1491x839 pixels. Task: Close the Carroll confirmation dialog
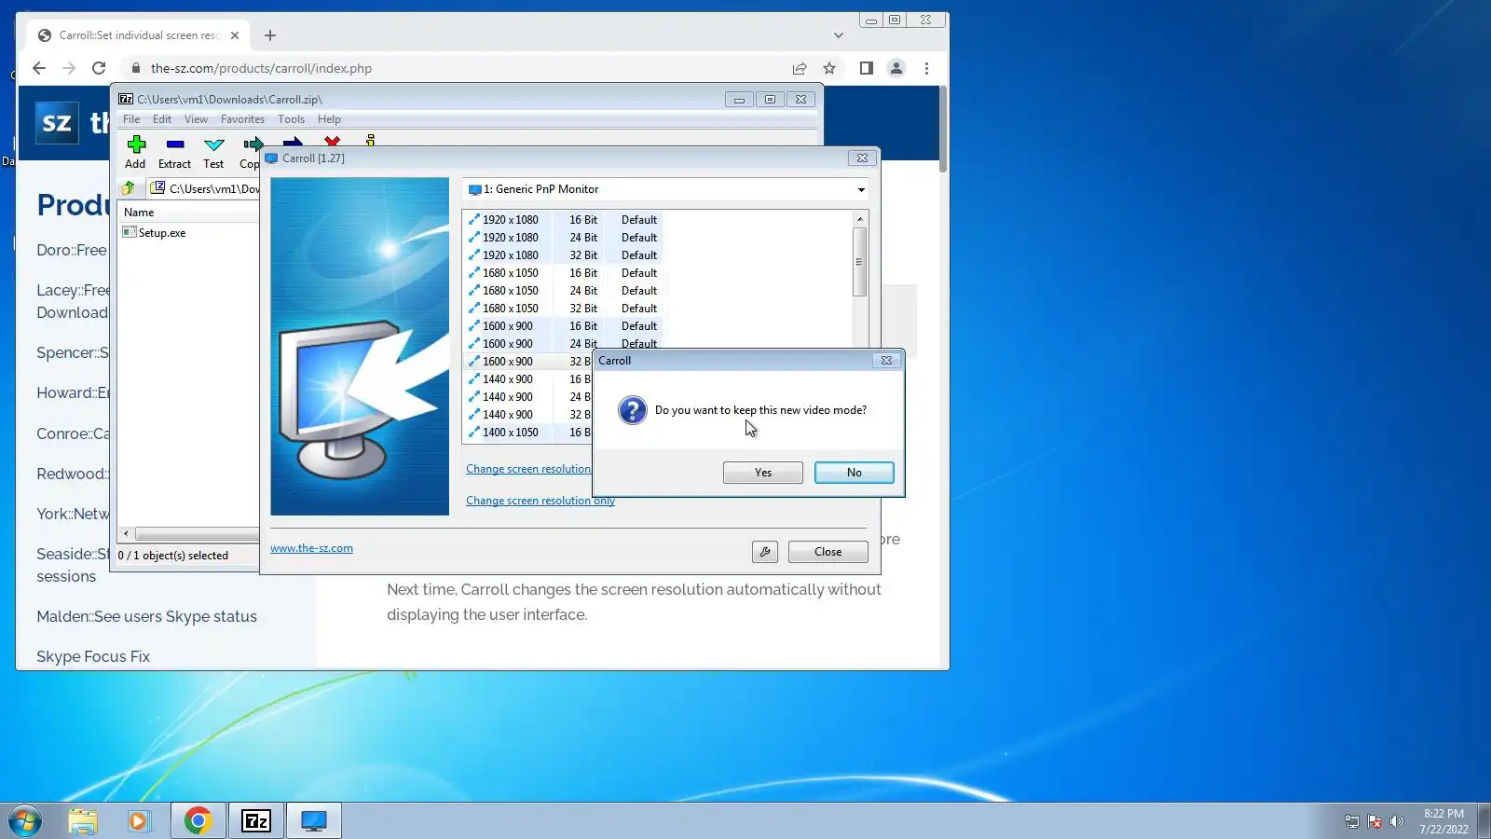[x=886, y=361]
